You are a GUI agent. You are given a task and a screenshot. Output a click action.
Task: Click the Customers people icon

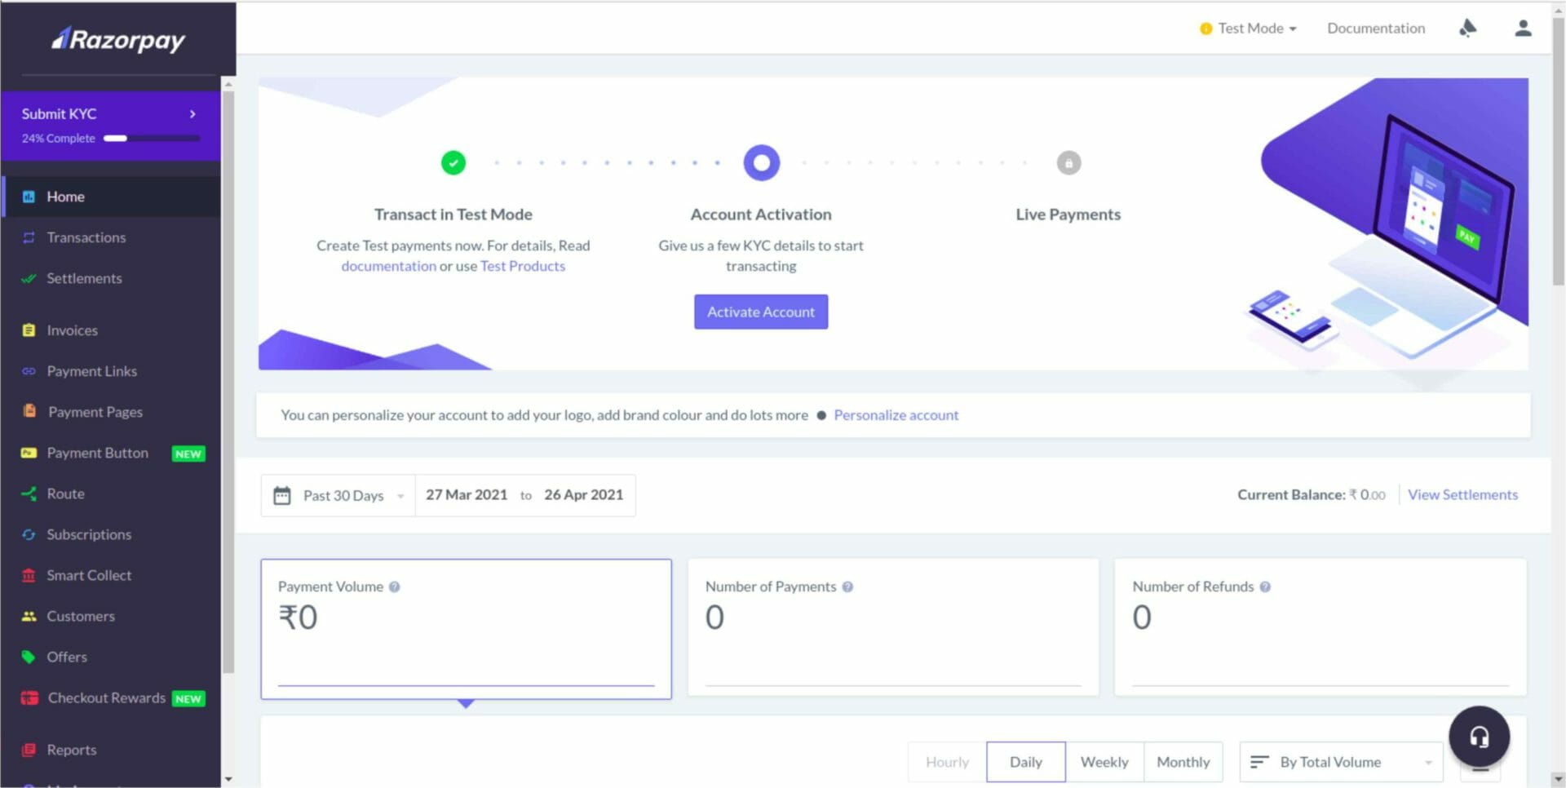click(29, 616)
